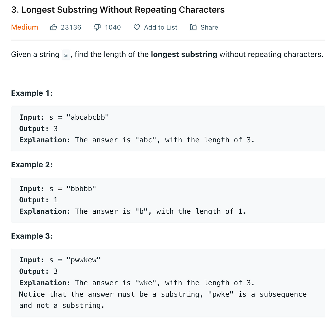Click the Share text label
This screenshot has width=329, height=322.
coord(209,27)
